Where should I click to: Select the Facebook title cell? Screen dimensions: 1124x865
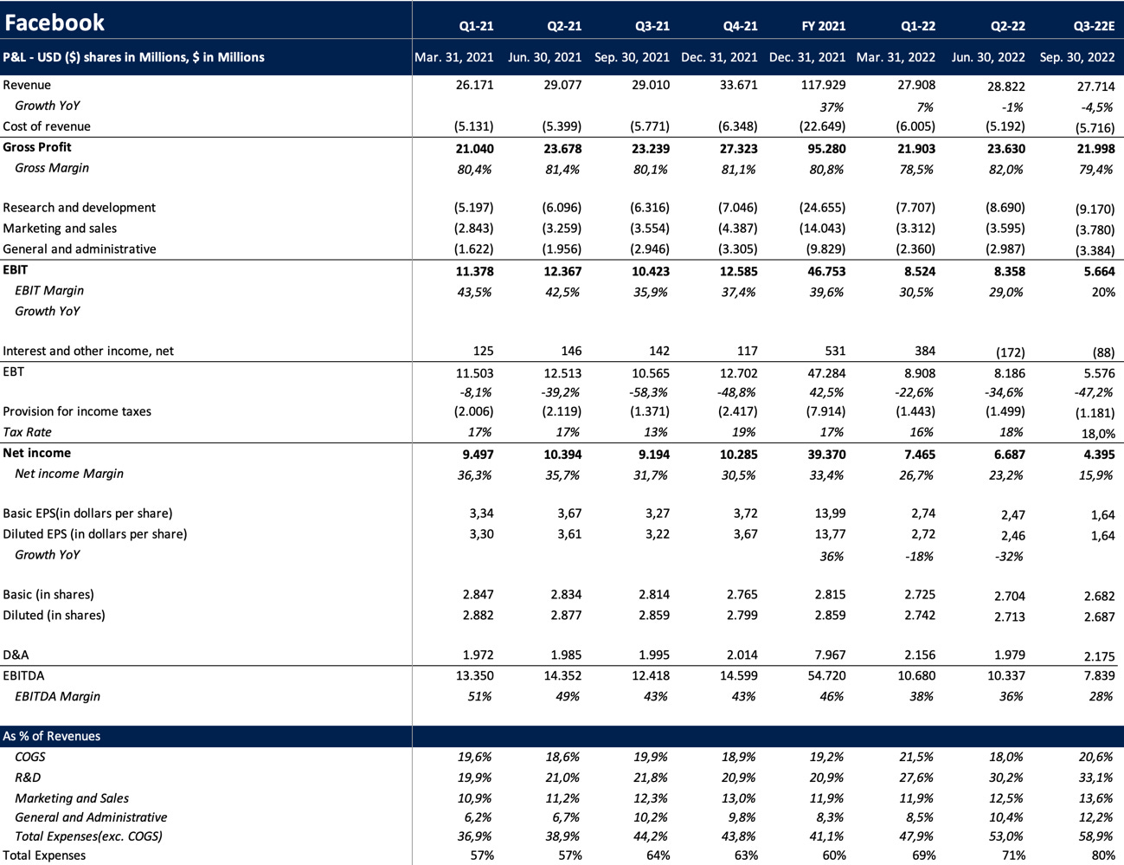55,22
